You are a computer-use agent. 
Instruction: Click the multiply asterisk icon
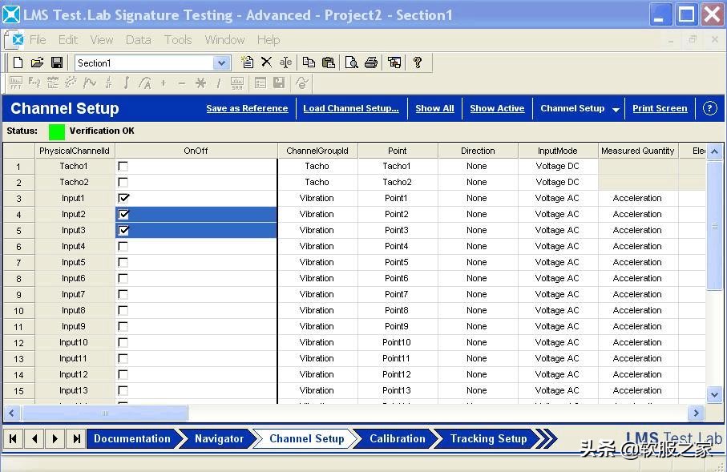[200, 83]
